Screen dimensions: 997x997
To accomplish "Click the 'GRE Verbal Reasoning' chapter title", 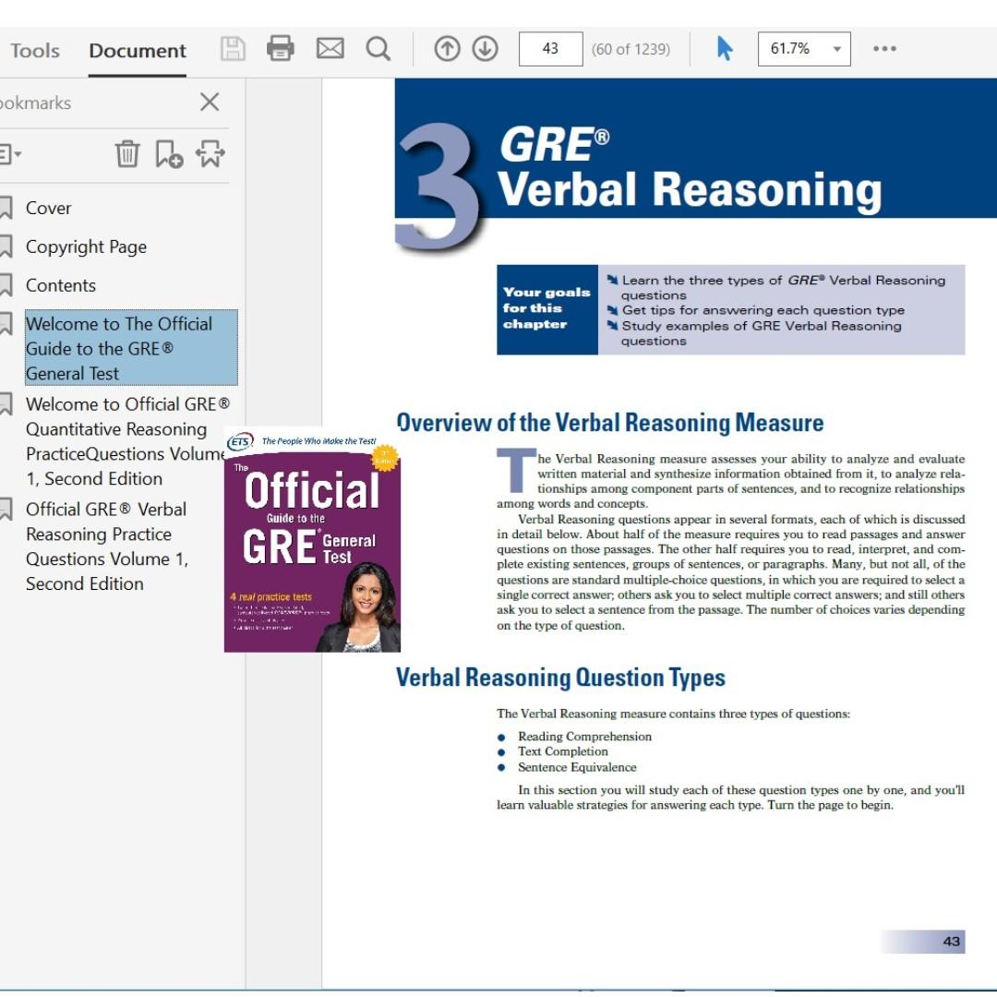I will click(690, 168).
